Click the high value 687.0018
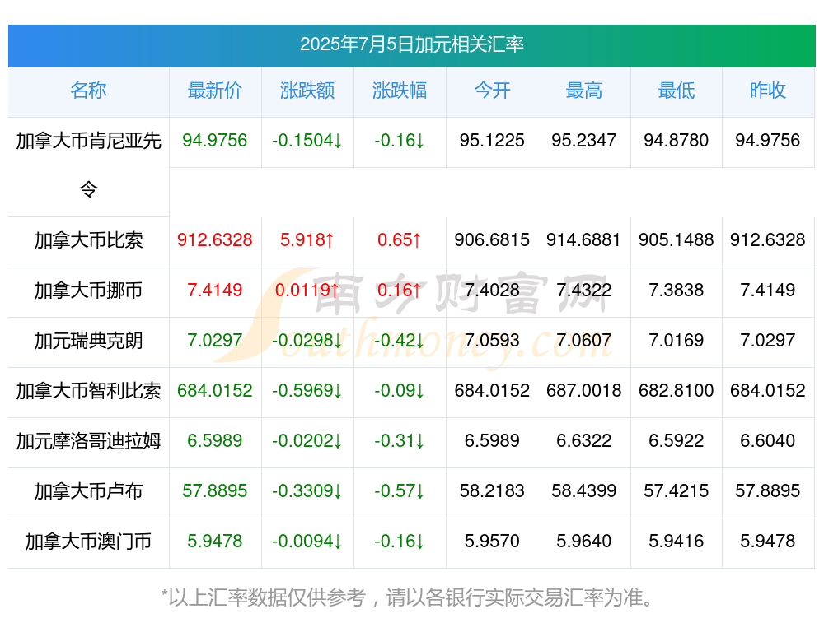Viewport: 824px width, 623px height. point(584,391)
